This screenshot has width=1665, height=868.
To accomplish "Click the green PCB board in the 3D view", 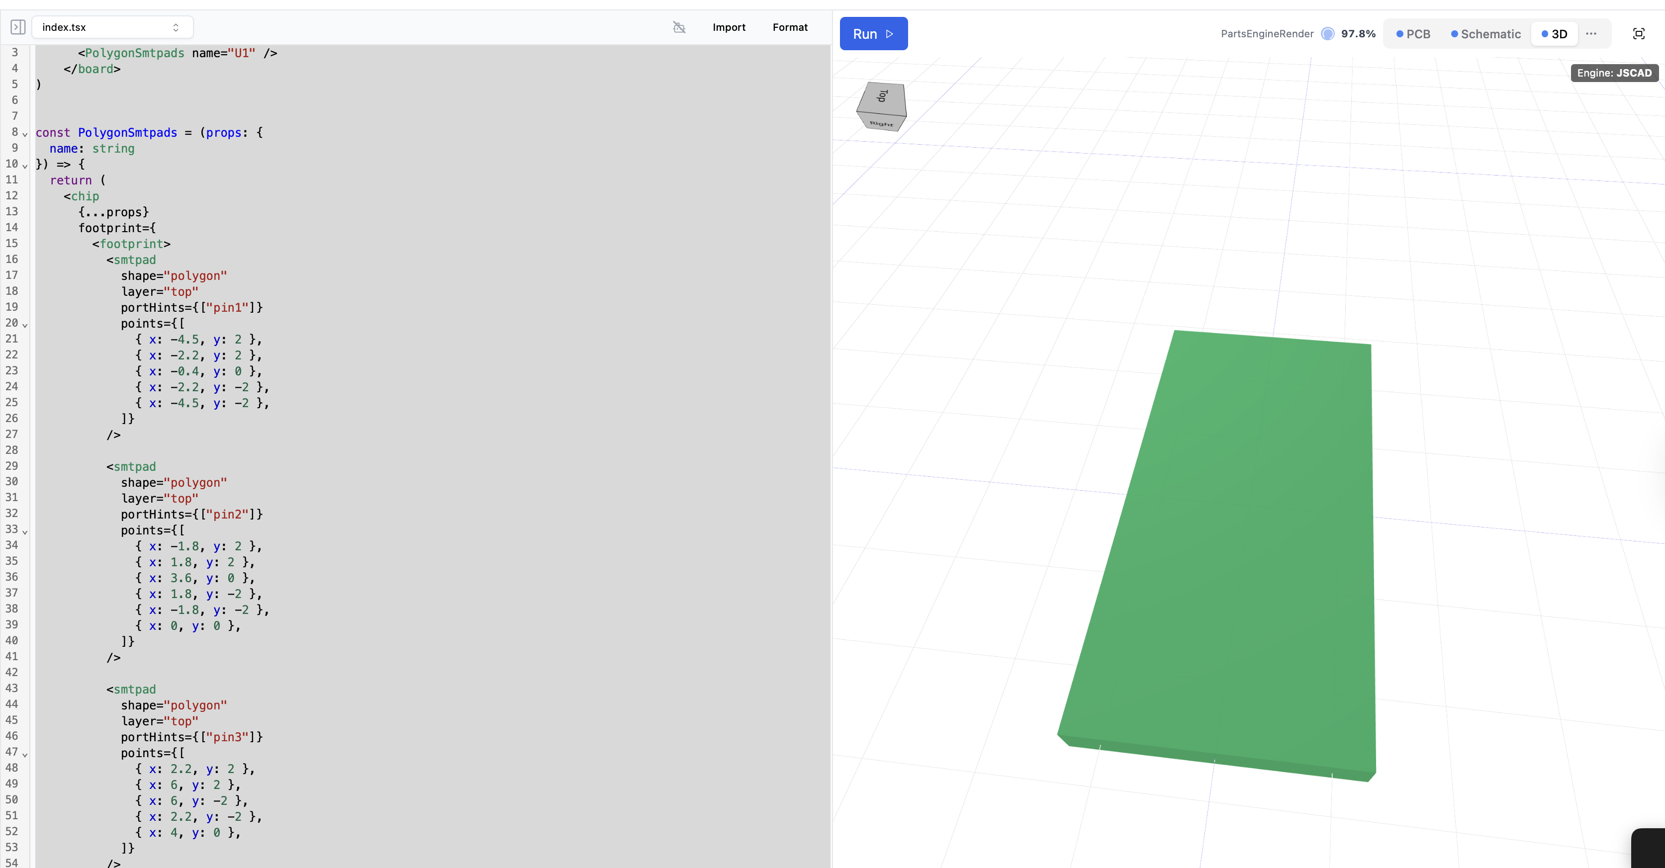I will click(x=1241, y=549).
